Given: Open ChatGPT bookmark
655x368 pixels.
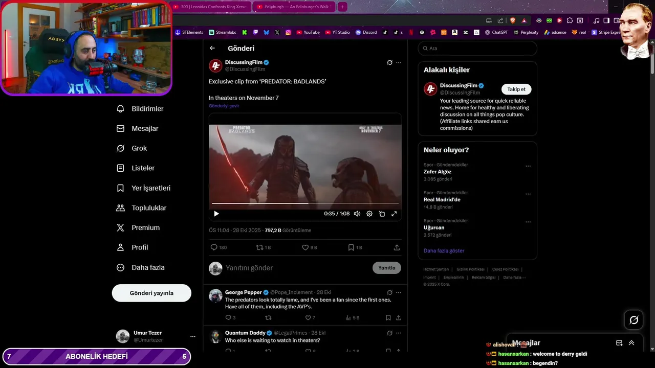Looking at the screenshot, I should point(496,32).
